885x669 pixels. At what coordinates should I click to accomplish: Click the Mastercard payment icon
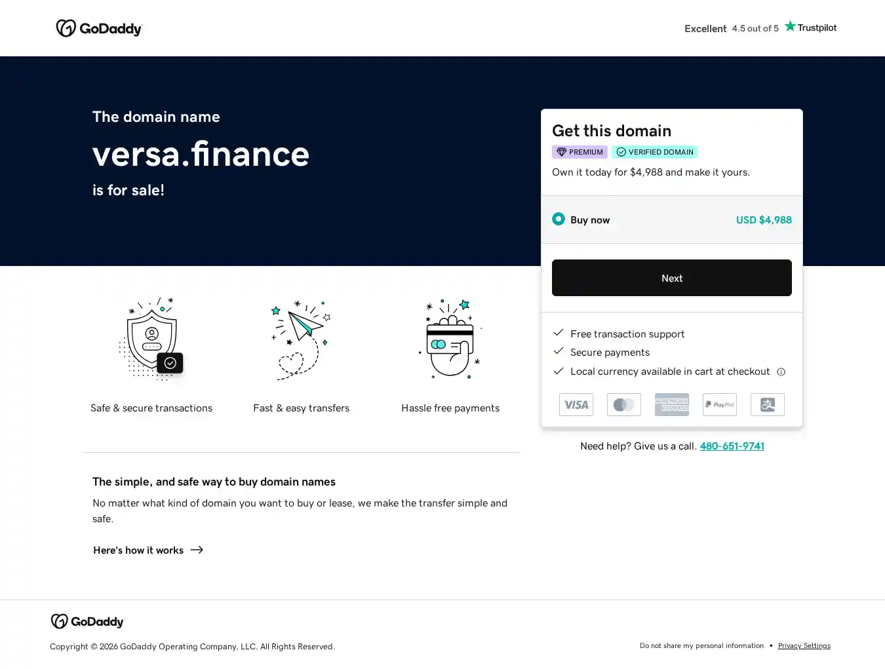point(624,405)
